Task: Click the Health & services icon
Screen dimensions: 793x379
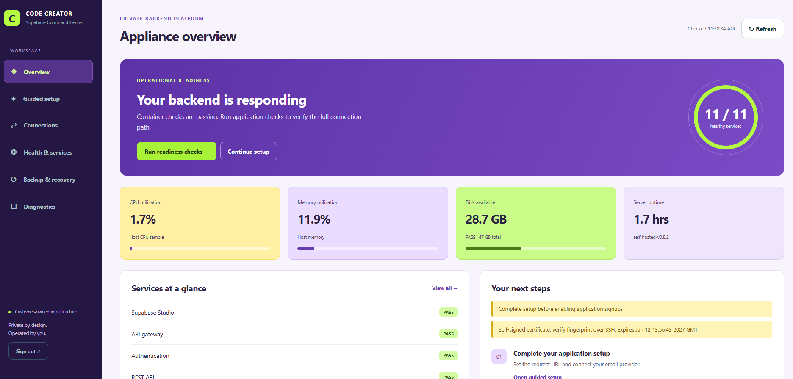Action: click(14, 152)
